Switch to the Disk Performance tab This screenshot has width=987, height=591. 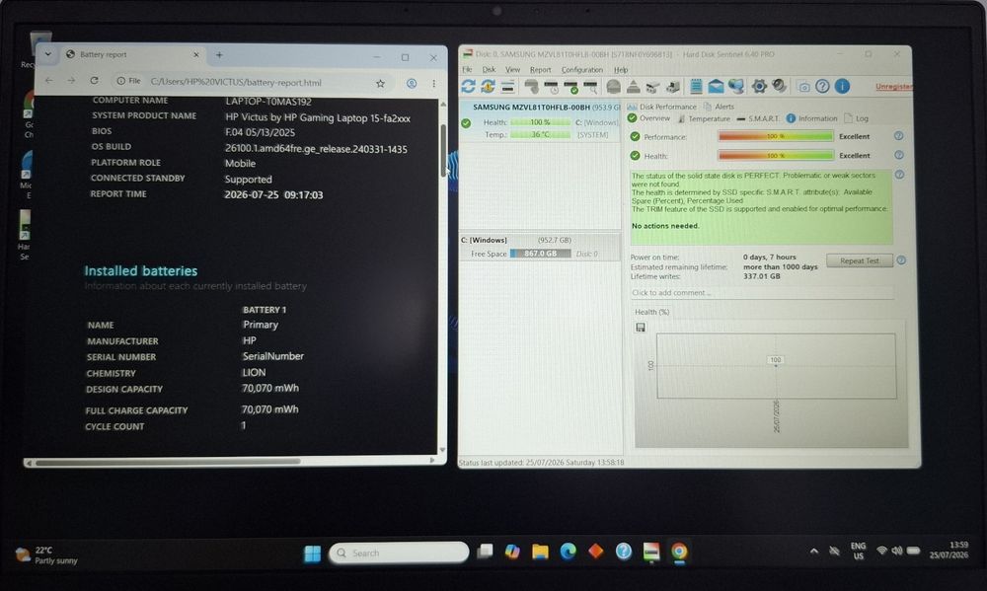661,107
